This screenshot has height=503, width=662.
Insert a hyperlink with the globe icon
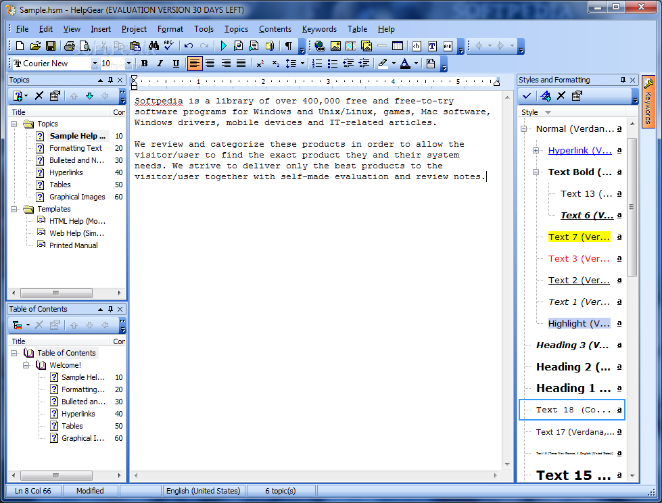pyautogui.click(x=320, y=46)
